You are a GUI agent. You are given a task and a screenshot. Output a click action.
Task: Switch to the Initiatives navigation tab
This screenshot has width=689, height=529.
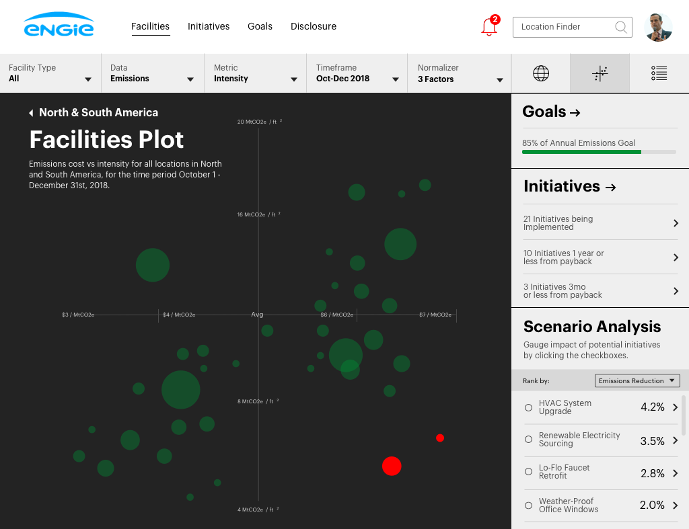click(209, 26)
